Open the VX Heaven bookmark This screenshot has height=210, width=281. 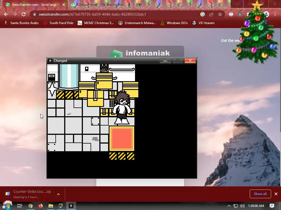(203, 23)
